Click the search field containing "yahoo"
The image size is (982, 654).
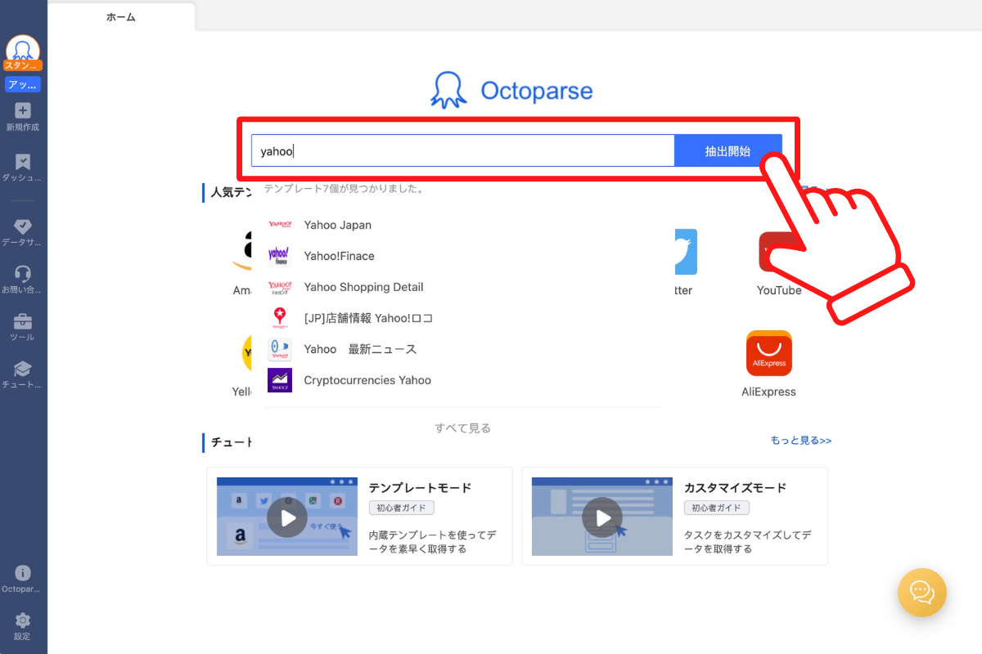pyautogui.click(x=462, y=150)
